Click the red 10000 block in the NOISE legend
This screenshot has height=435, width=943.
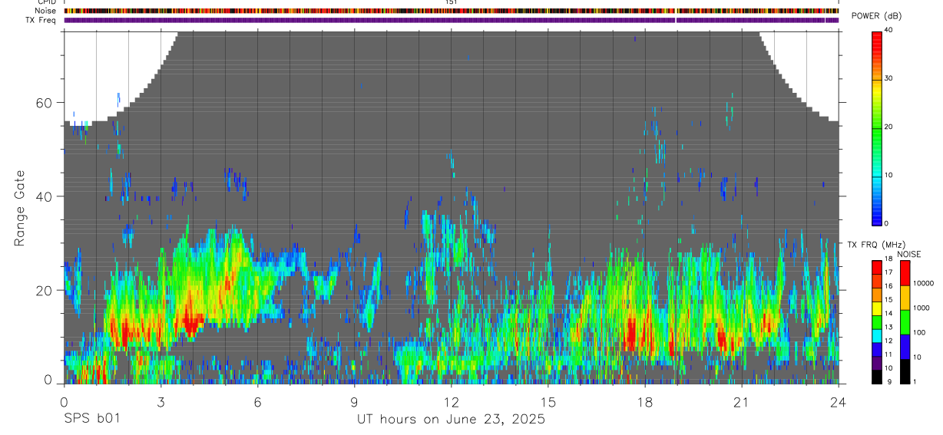click(x=905, y=273)
